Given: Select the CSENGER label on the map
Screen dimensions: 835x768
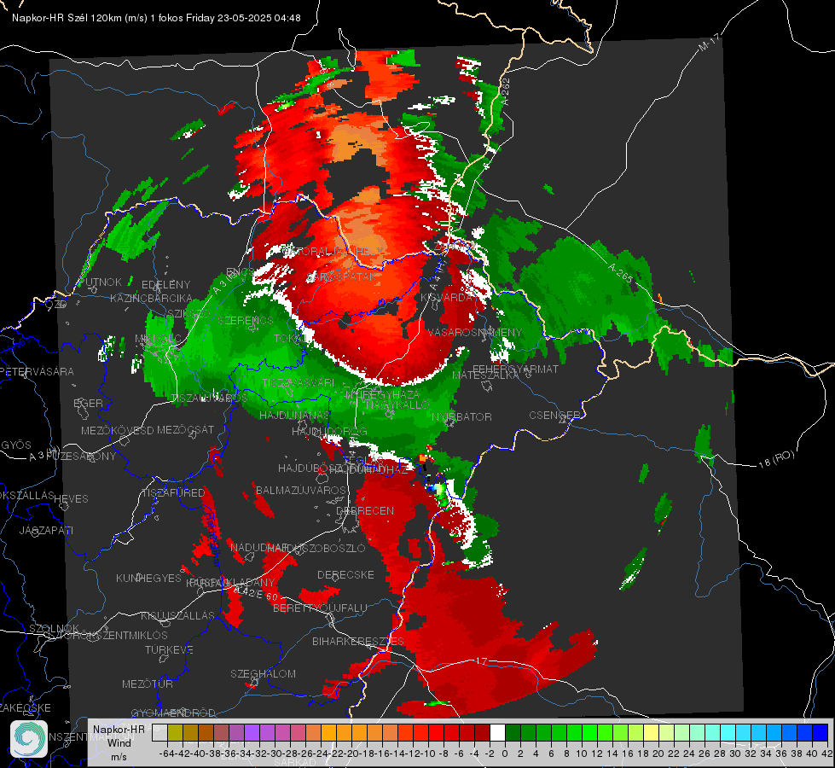Looking at the screenshot, I should pos(554,415).
